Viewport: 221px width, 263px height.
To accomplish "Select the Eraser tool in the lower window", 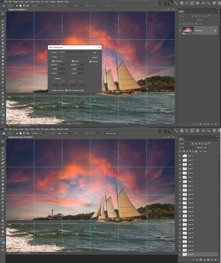I will [3, 177].
